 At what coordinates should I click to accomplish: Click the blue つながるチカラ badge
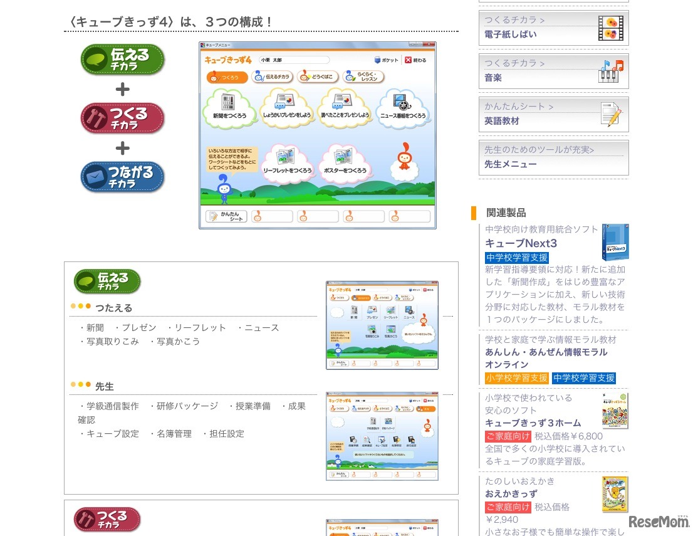[122, 177]
